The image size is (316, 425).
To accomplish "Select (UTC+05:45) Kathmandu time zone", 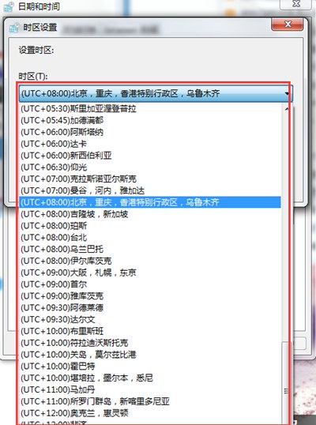I will (x=149, y=120).
